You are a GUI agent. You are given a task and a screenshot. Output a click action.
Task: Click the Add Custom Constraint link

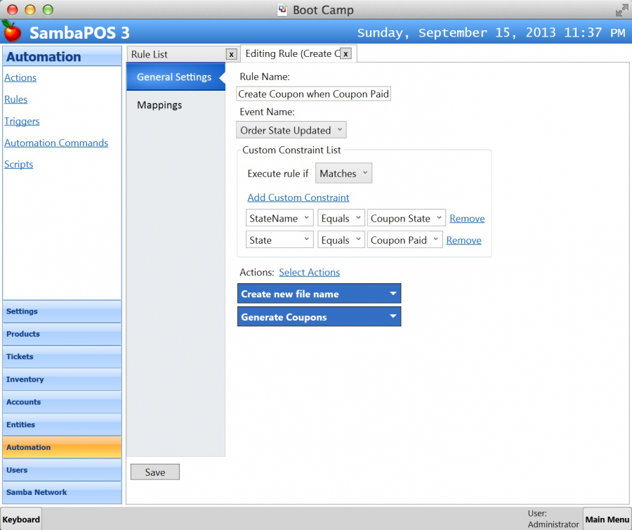298,198
